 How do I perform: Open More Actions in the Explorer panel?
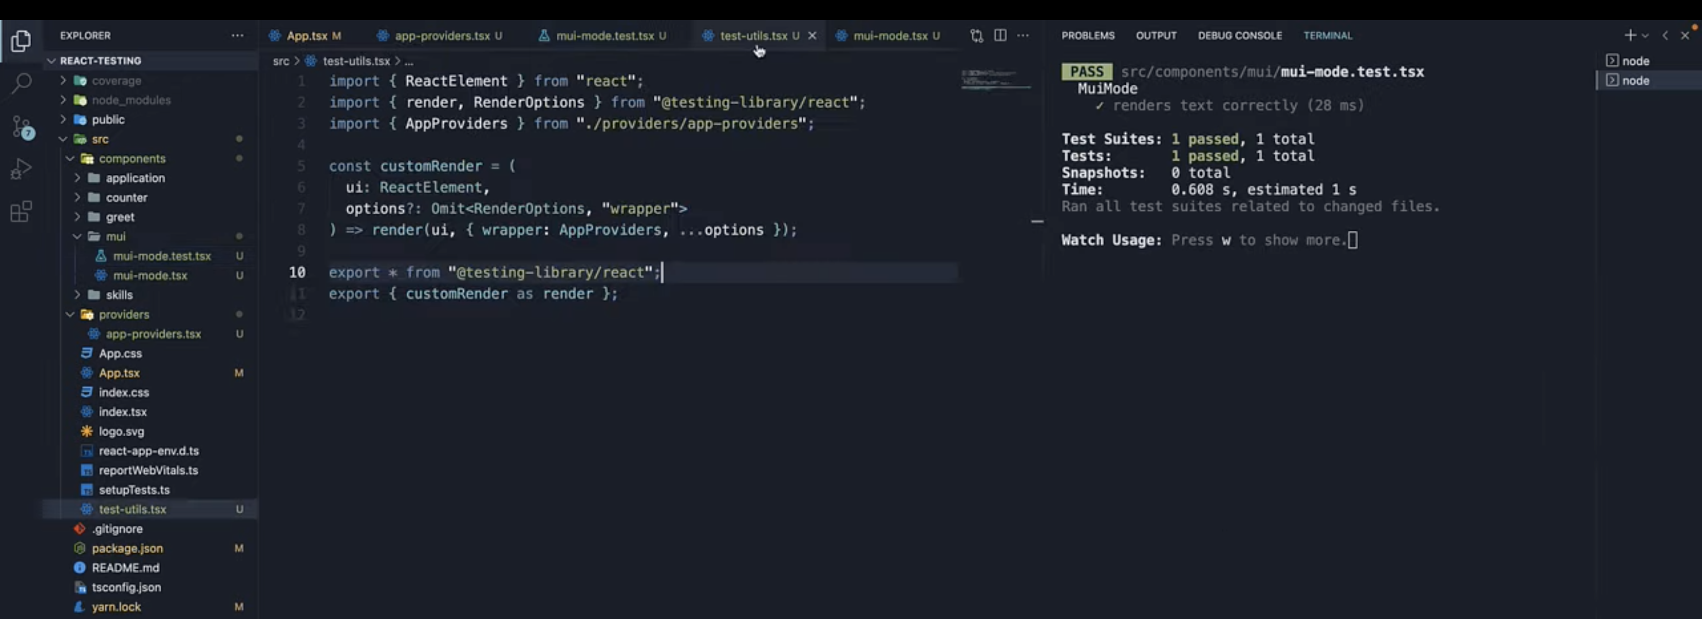237,35
